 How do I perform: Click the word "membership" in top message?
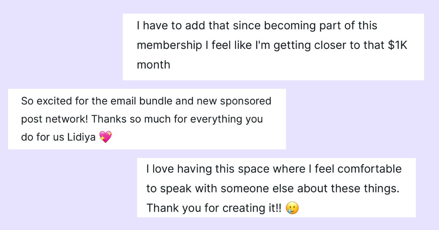[169, 46]
